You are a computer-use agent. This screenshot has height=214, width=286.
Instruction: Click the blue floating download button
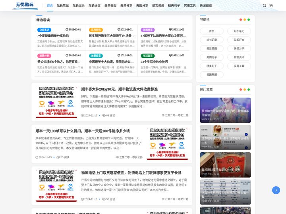pos(276,190)
